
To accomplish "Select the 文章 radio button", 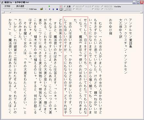I will pos(67,7).
